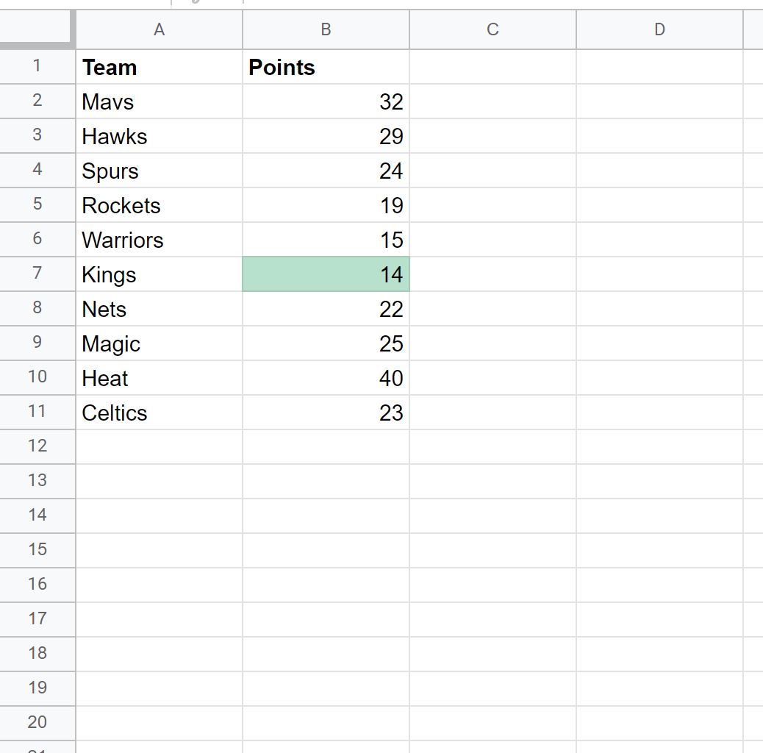Screen dimensions: 763x753
Task: Select the column C header
Action: pyautogui.click(x=493, y=29)
